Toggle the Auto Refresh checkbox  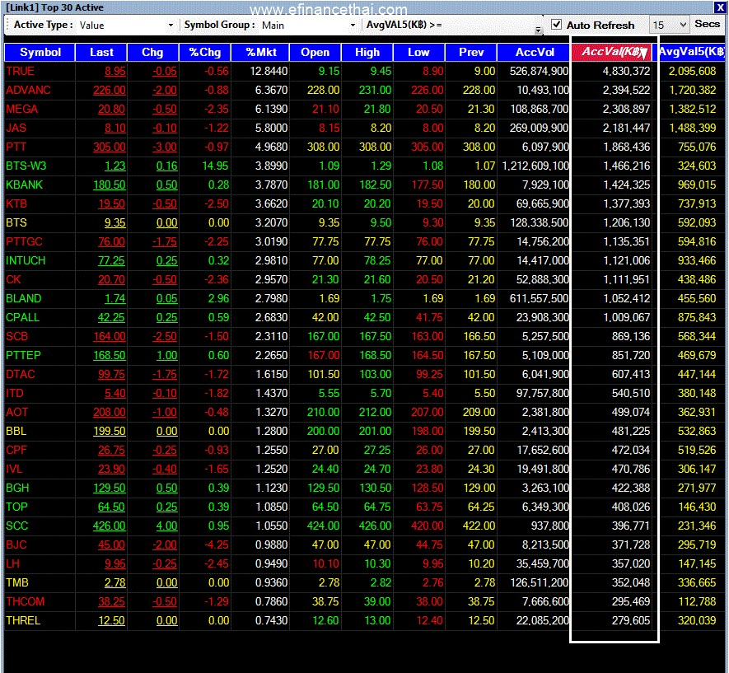[557, 25]
